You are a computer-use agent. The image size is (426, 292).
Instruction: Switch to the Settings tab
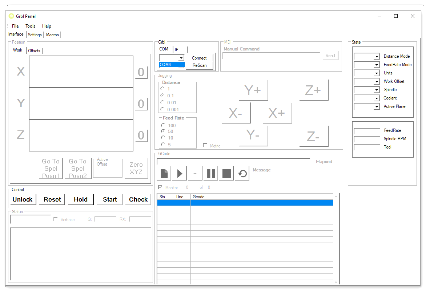pos(35,35)
